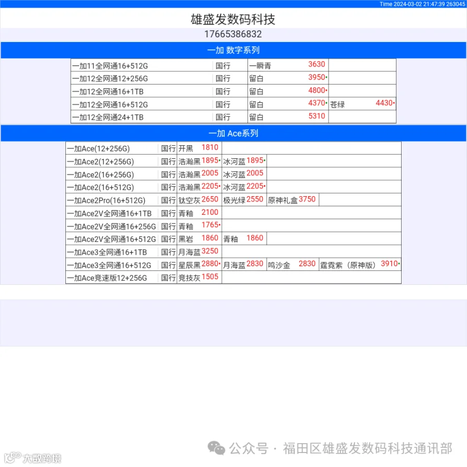467x467 pixels.
Task: Select the model 一加Ace2(16+256G)
Action: (x=101, y=174)
